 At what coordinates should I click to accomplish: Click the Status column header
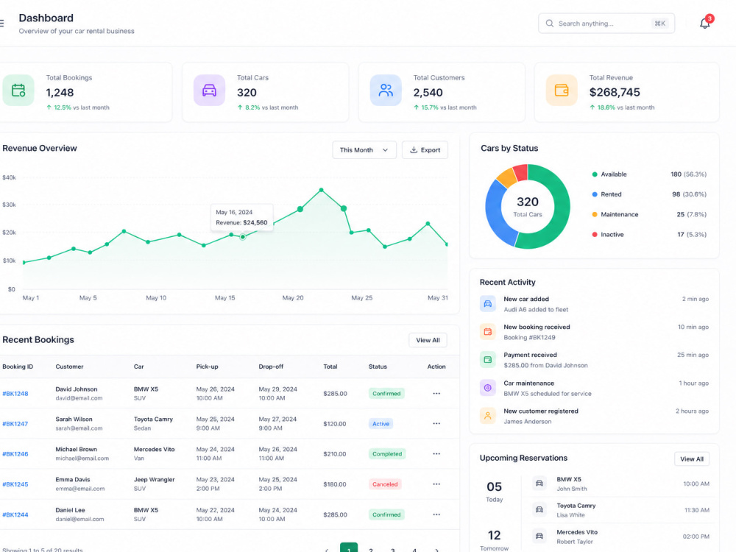point(378,367)
